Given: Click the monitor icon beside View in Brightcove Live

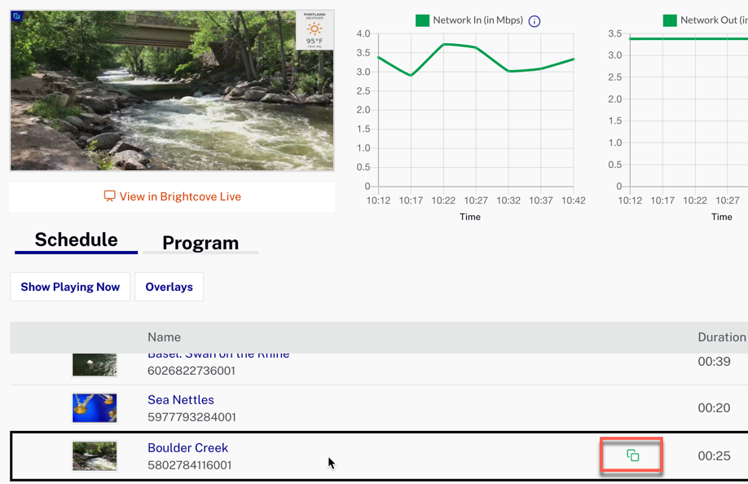Looking at the screenshot, I should coord(110,196).
